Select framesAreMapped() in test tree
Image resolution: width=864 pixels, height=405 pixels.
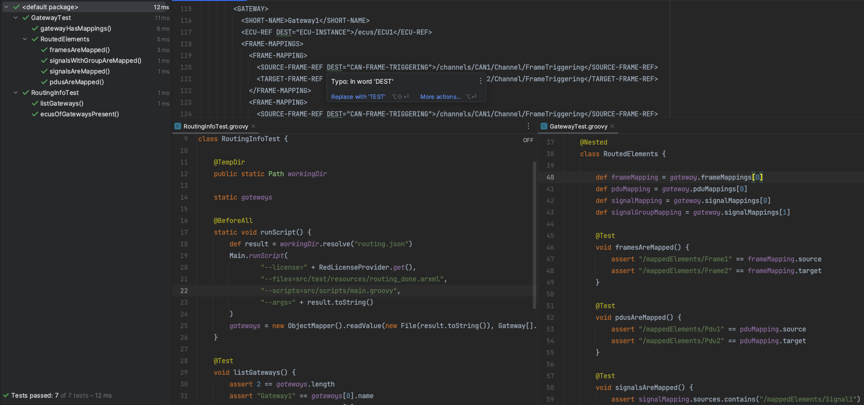pyautogui.click(x=79, y=50)
